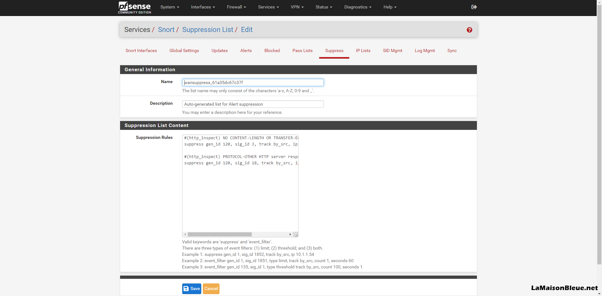The width and height of the screenshot is (602, 296).
Task: Click the Suppression List breadcrumb link
Action: pyautogui.click(x=208, y=29)
